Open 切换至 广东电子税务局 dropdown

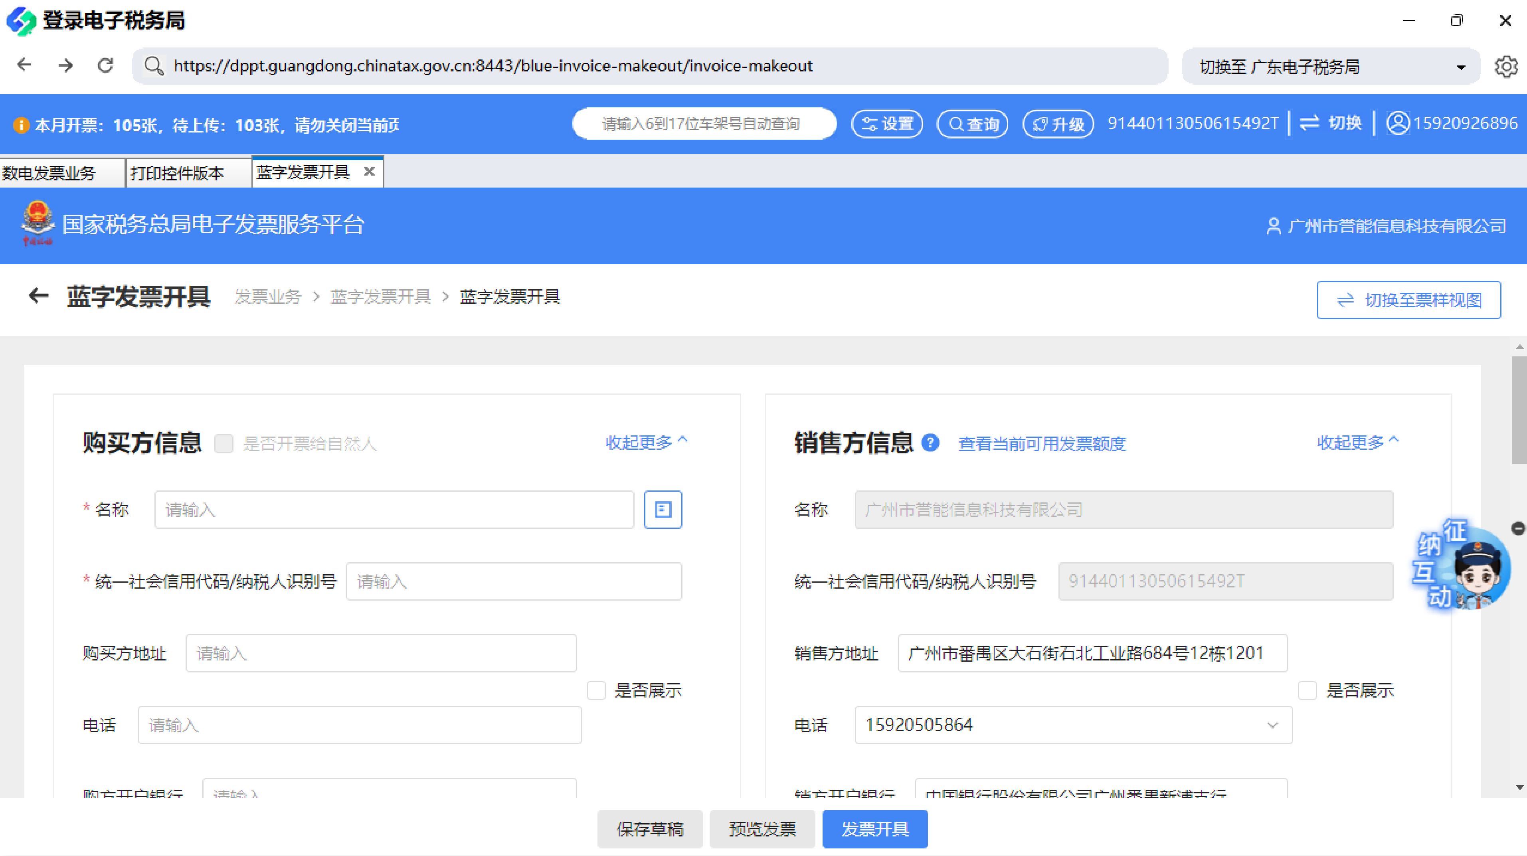[1331, 66]
